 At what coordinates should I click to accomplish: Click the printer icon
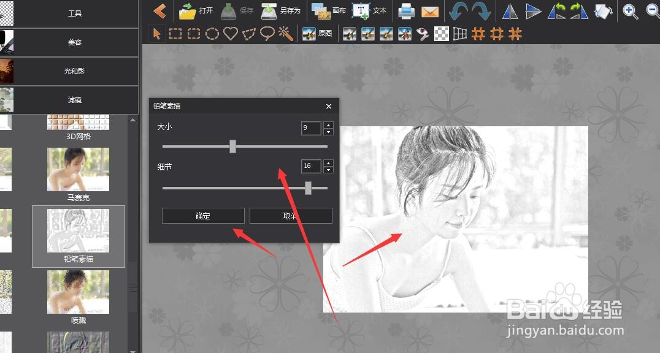(406, 12)
